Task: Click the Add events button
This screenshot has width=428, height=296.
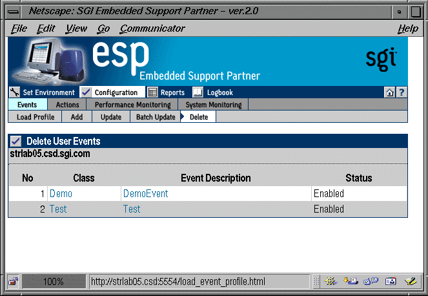Action: tap(77, 117)
